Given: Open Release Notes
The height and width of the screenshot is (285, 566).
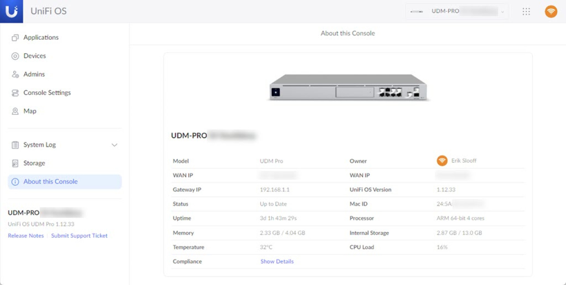Looking at the screenshot, I should 26,235.
